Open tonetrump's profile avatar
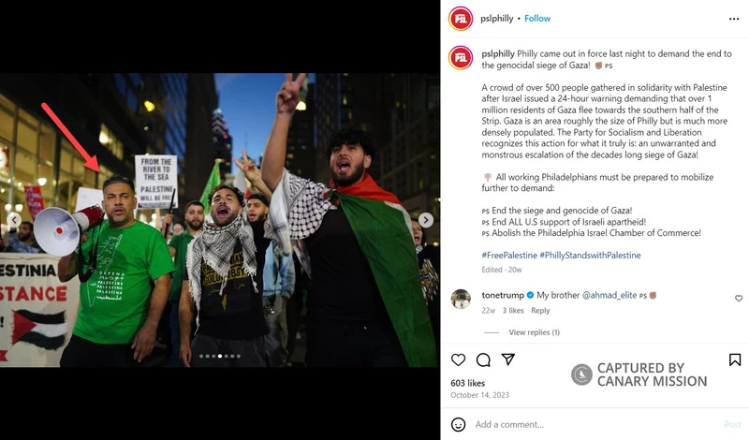Viewport: 749px width, 440px height. tap(461, 299)
